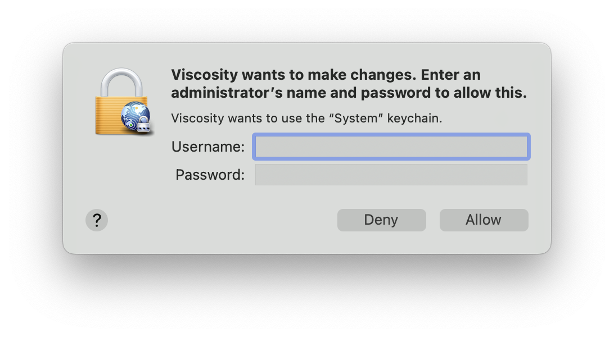Click empty dialog space between help and Deny
614x337 pixels.
(223, 220)
